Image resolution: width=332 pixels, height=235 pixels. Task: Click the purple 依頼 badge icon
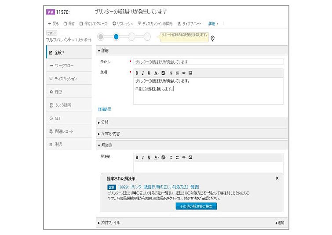(x=51, y=12)
